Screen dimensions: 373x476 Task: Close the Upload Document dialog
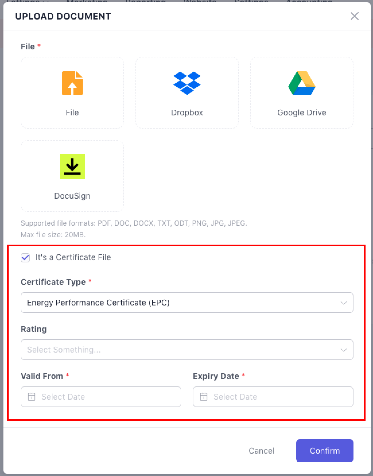pos(355,16)
